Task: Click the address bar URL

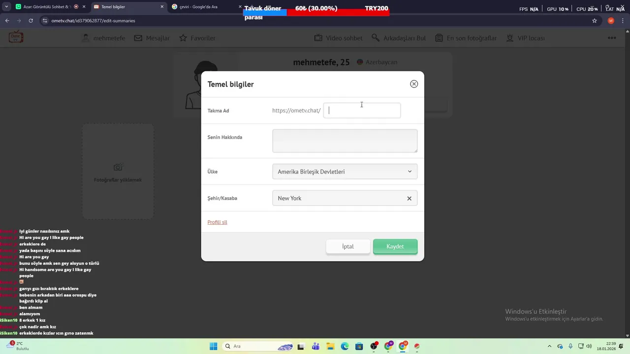Action: coord(94,21)
